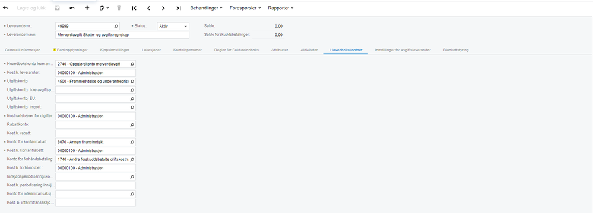Switch to the Blankettstyring tab
This screenshot has width=593, height=213.
(456, 50)
